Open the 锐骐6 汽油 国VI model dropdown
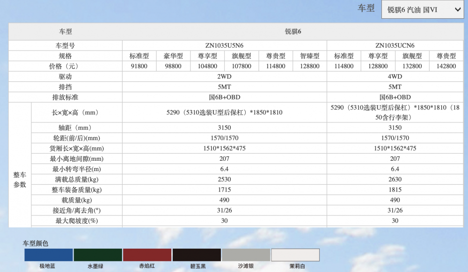This screenshot has height=272, width=468. click(422, 9)
